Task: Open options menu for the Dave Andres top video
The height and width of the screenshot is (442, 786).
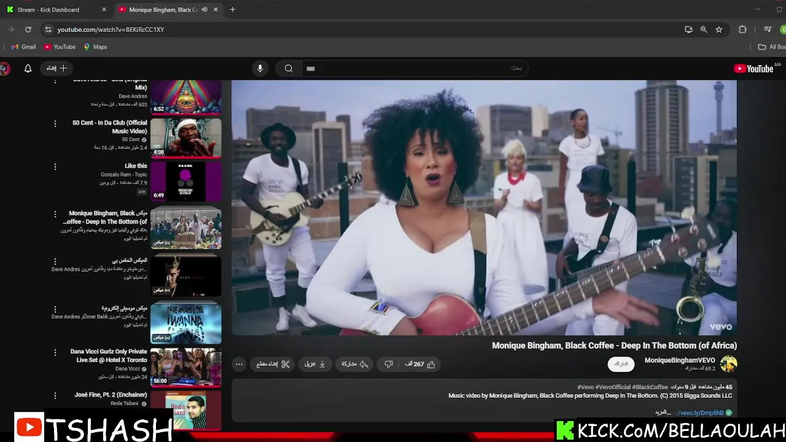Action: point(55,82)
